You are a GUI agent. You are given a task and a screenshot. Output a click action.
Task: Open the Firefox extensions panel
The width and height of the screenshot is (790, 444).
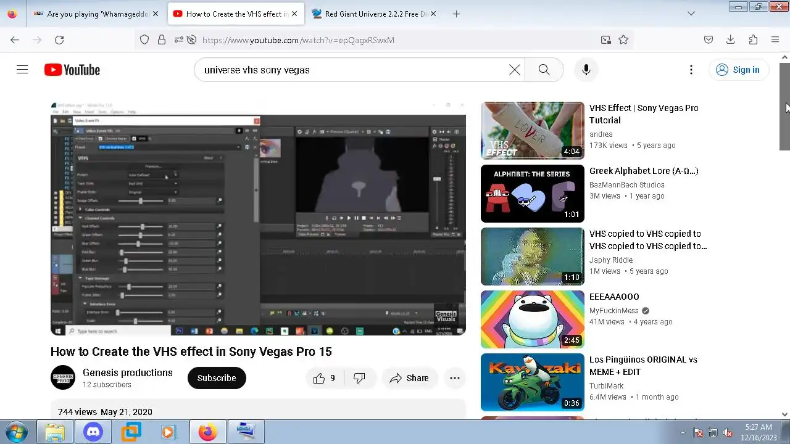coord(753,39)
